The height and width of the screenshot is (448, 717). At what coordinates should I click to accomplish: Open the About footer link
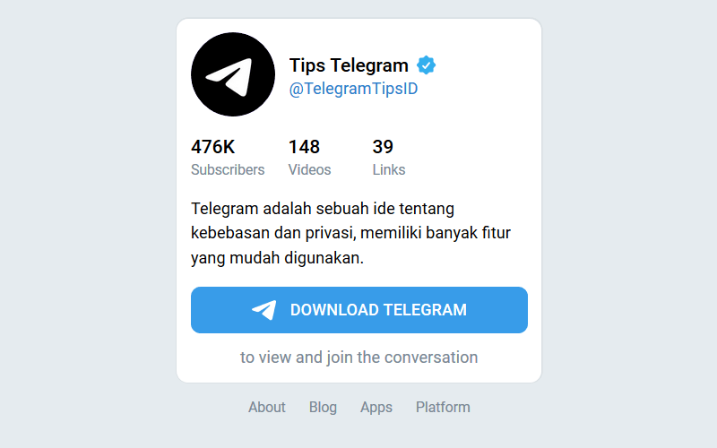pyautogui.click(x=266, y=407)
